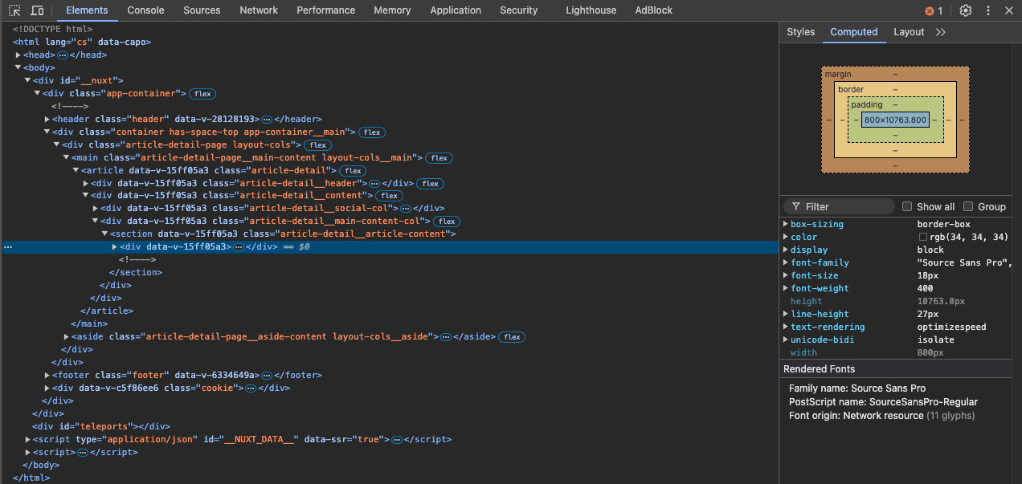Screen dimensions: 1022x484
Task: Open the Application tab
Action: [456, 10]
